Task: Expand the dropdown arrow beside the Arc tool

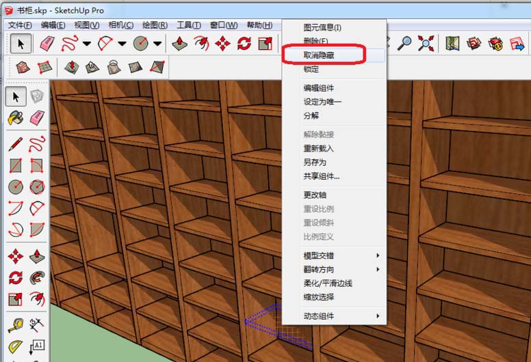Action: pyautogui.click(x=122, y=44)
